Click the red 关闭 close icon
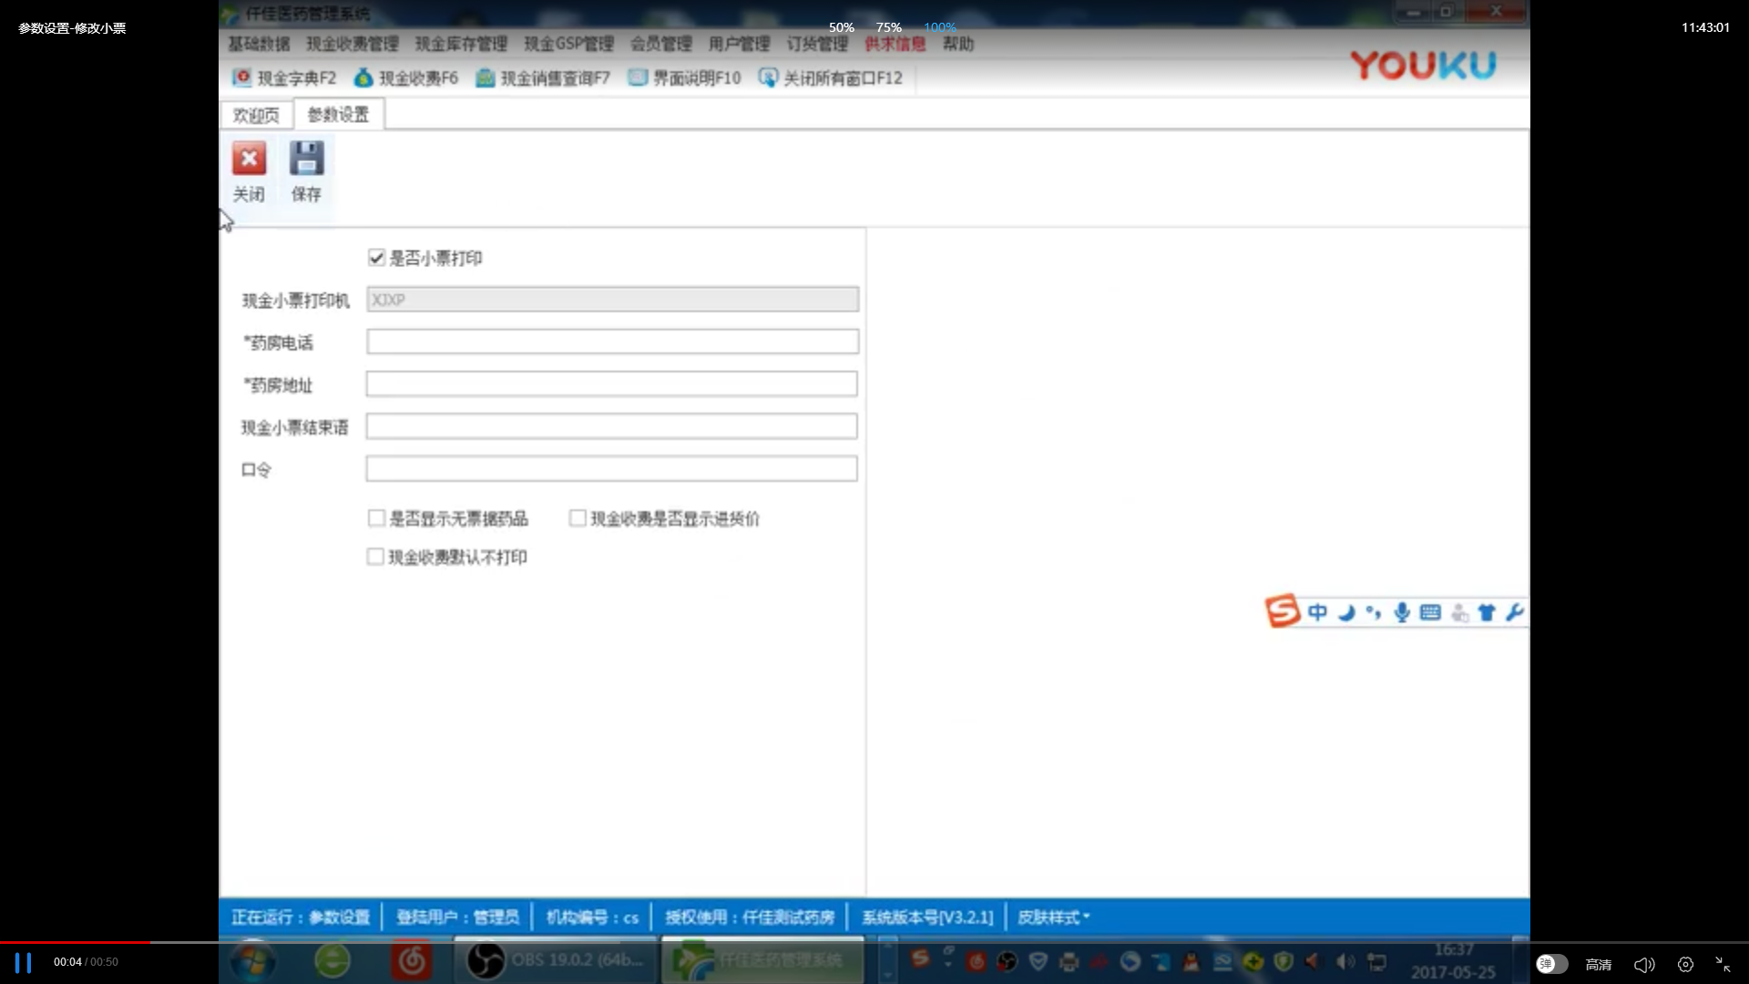Viewport: 1749px width, 984px height. [249, 159]
